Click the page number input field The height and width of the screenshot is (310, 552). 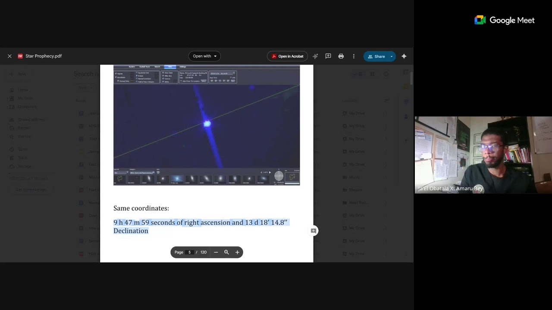point(189,252)
